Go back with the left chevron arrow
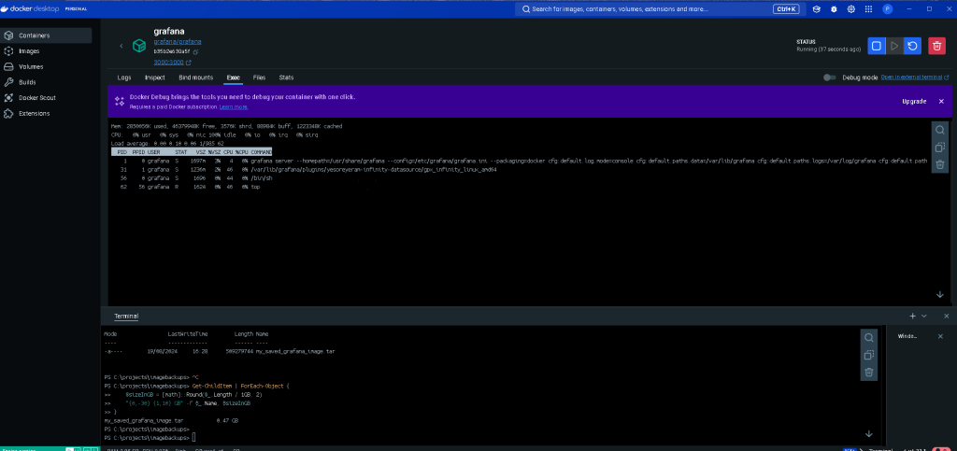The height and width of the screenshot is (451, 957). (121, 46)
